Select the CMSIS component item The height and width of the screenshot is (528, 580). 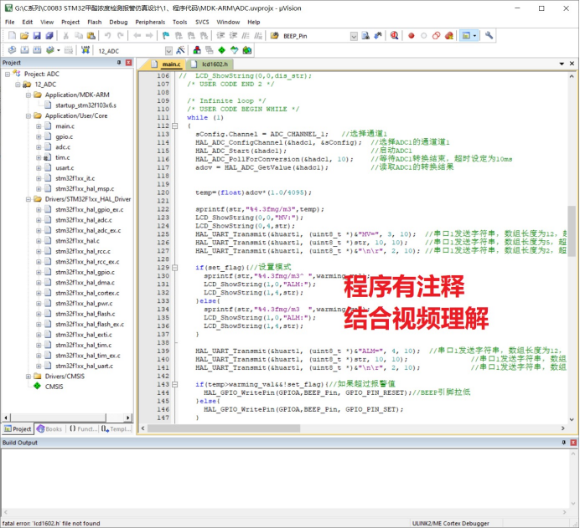54,387
